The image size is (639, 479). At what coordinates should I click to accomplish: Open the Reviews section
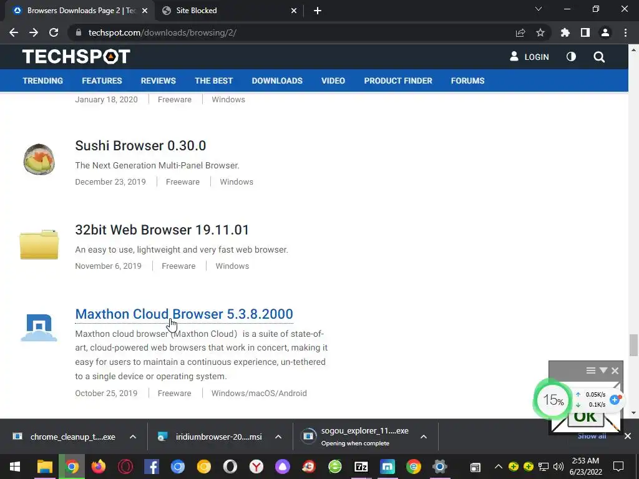coord(158,80)
